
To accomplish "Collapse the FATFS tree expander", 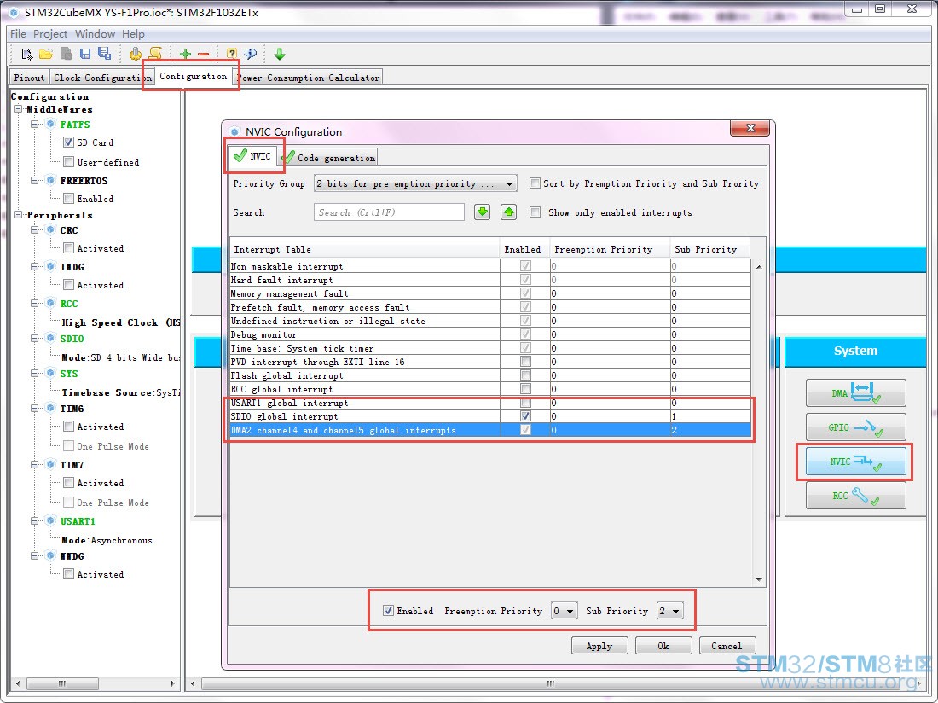I will click(x=35, y=125).
